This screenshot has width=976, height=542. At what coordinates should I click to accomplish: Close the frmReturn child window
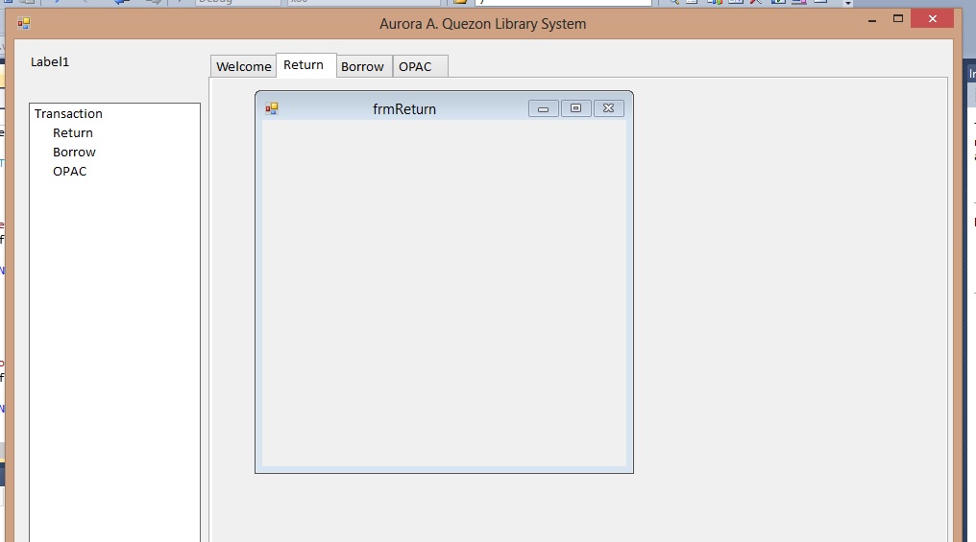tap(609, 108)
